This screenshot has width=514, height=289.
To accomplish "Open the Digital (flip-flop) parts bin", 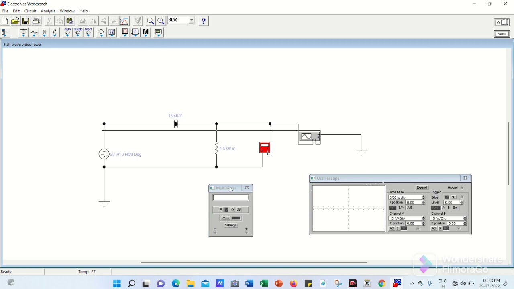I will [112, 33].
